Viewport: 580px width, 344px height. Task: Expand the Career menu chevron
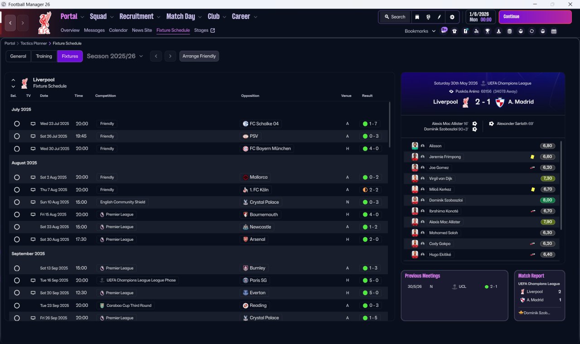[x=256, y=17]
